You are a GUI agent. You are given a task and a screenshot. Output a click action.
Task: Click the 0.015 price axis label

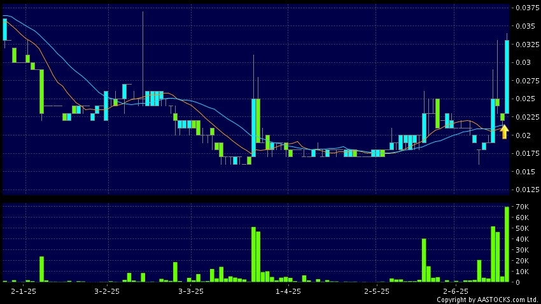click(x=526, y=172)
